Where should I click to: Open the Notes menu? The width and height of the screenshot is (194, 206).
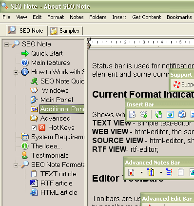point(77,17)
